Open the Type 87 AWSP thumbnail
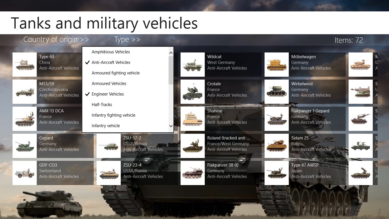389x219 pixels. [x=277, y=173]
